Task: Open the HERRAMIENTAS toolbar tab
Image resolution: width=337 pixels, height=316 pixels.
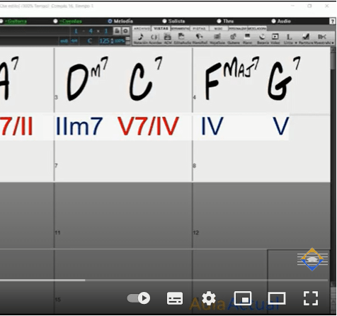Action: point(180,28)
